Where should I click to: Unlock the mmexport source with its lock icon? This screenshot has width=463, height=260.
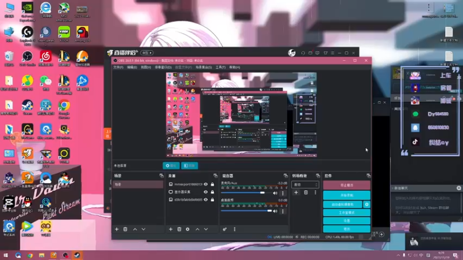[x=212, y=184]
